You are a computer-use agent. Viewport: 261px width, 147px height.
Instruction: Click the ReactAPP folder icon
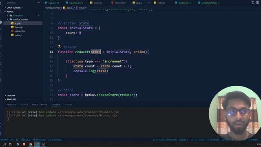[11, 16]
